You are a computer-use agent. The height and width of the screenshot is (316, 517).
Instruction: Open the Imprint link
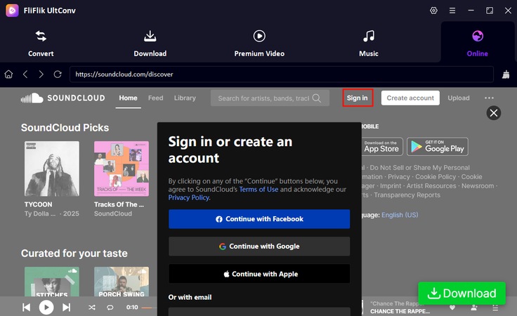pyautogui.click(x=391, y=186)
